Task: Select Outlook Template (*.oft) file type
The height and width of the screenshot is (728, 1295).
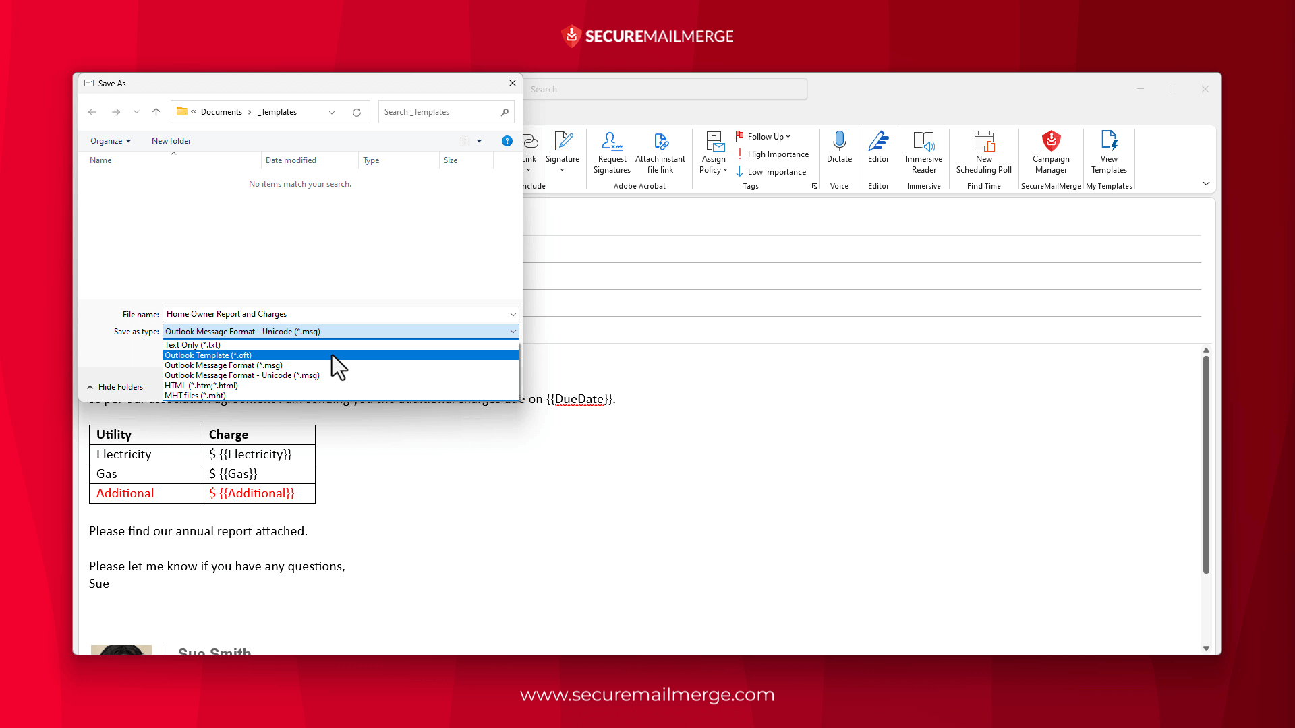Action: pyautogui.click(x=208, y=355)
